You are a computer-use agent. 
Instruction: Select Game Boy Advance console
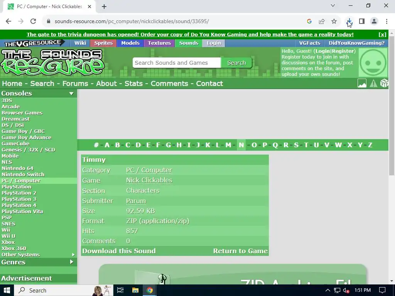(x=27, y=138)
